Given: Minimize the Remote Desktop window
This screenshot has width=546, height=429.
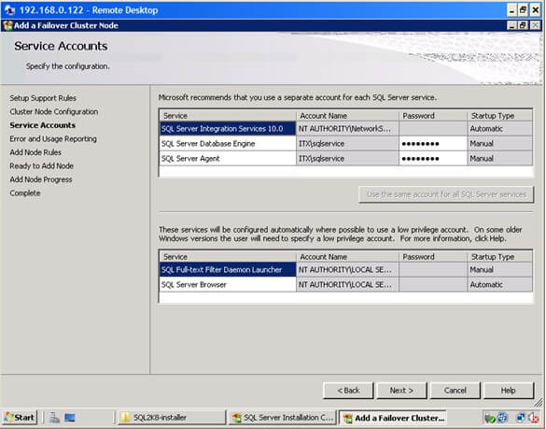Looking at the screenshot, I should pos(511,10).
